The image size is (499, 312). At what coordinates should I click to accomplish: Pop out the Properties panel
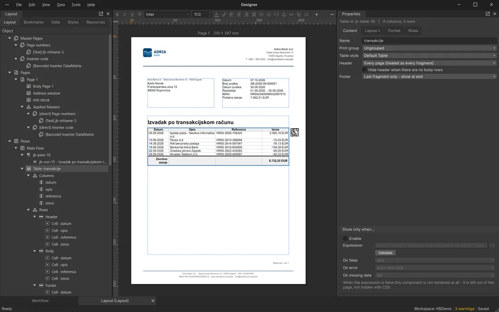[x=488, y=14]
